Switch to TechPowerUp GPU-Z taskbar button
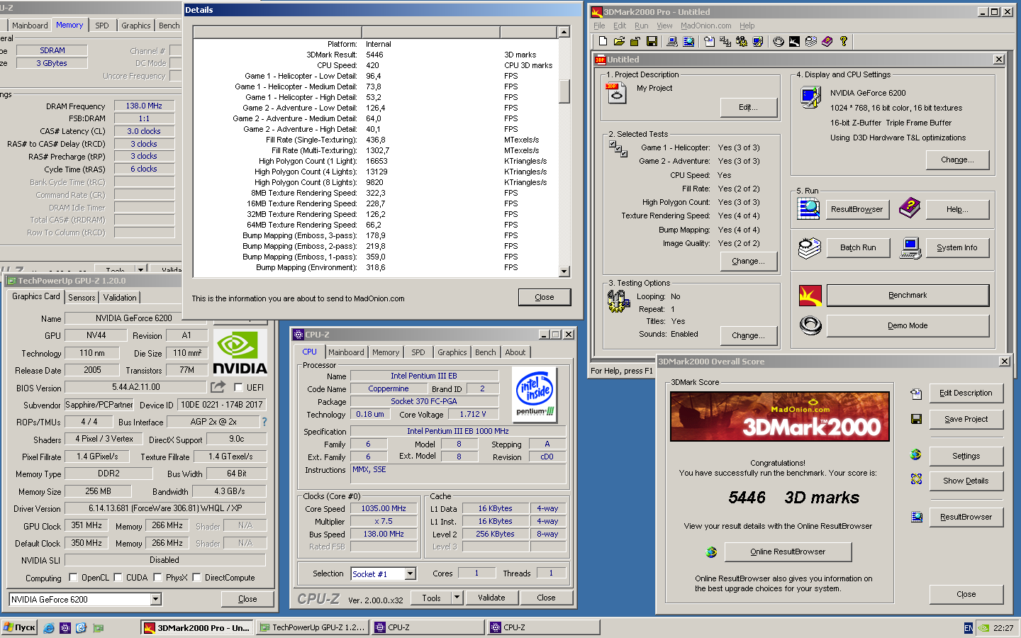 [x=312, y=627]
